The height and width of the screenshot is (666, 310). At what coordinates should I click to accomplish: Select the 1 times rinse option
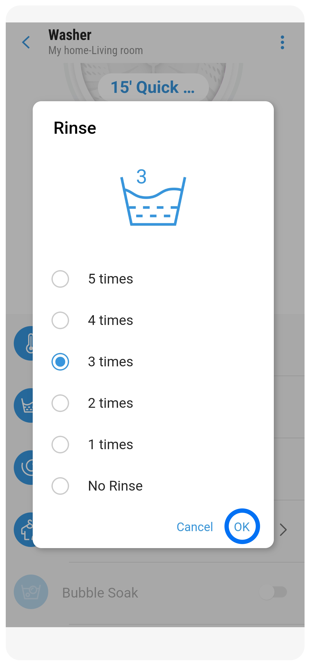pyautogui.click(x=60, y=445)
